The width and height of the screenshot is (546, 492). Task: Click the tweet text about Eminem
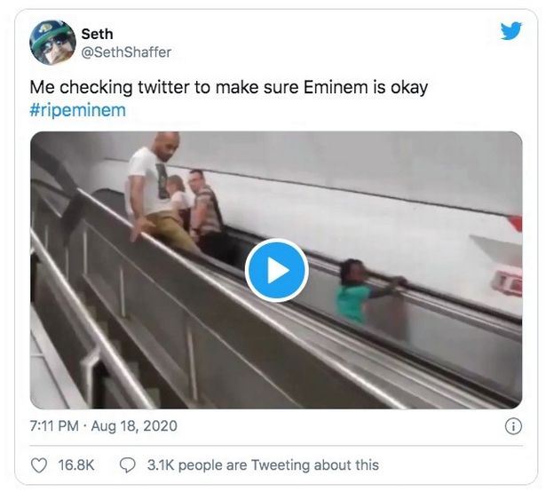[x=229, y=87]
